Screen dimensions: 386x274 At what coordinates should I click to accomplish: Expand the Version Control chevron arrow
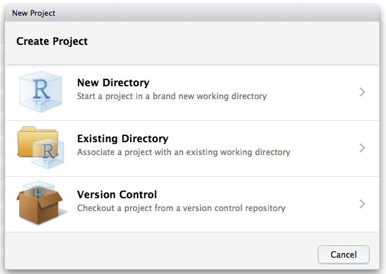362,204
